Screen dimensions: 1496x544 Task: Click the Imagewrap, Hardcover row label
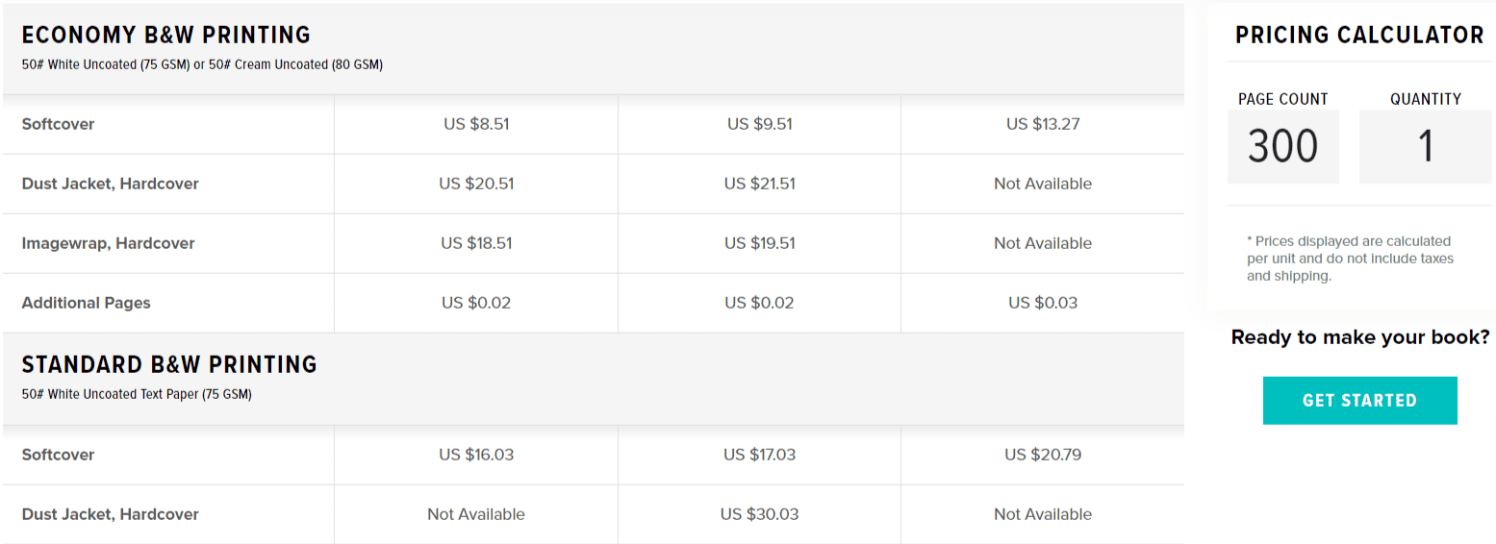click(x=108, y=243)
